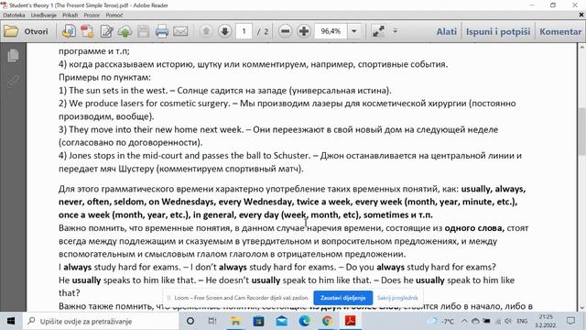Image resolution: width=586 pixels, height=330 pixels.
Task: Toggle full screen reading mode icon
Action: (x=378, y=31)
